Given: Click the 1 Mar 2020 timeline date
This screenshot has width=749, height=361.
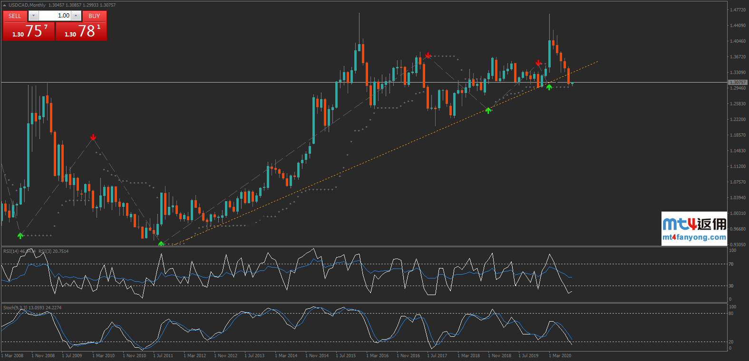Looking at the screenshot, I should [x=560, y=355].
